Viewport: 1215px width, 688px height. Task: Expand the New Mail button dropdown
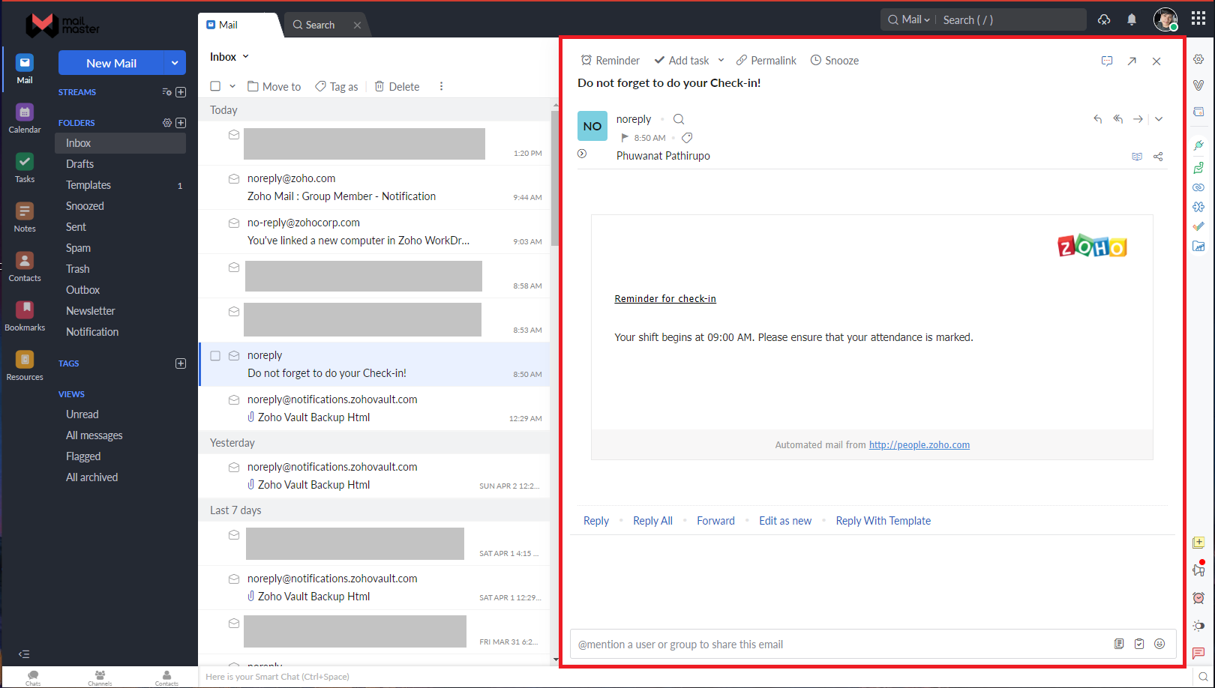[174, 63]
